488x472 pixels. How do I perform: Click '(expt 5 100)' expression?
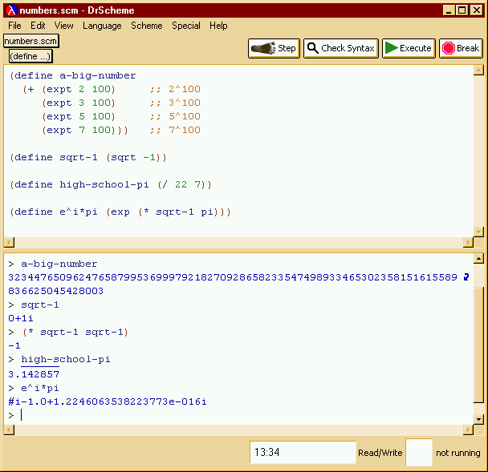[79, 116]
